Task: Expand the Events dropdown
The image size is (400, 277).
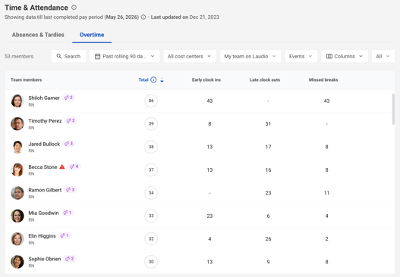Action: pyautogui.click(x=301, y=56)
